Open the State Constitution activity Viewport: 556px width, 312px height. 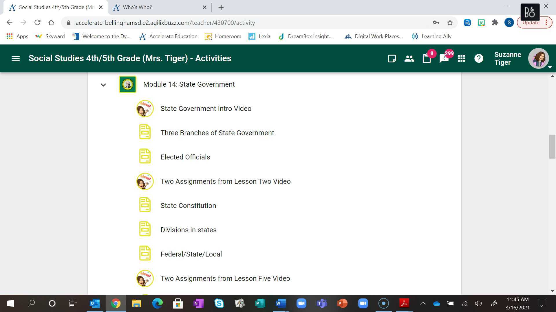pyautogui.click(x=188, y=206)
